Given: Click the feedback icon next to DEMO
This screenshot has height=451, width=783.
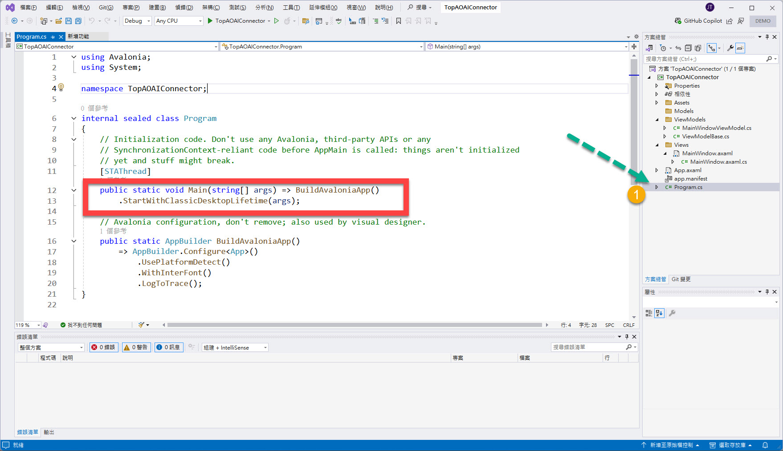Looking at the screenshot, I should pyautogui.click(x=741, y=21).
